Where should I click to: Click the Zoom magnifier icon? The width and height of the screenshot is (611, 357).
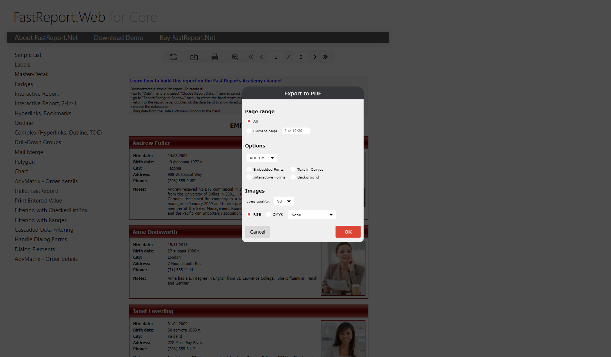coord(235,57)
